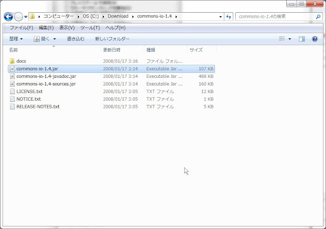Change view with the view icon
The width and height of the screenshot is (326, 229).
click(282, 39)
